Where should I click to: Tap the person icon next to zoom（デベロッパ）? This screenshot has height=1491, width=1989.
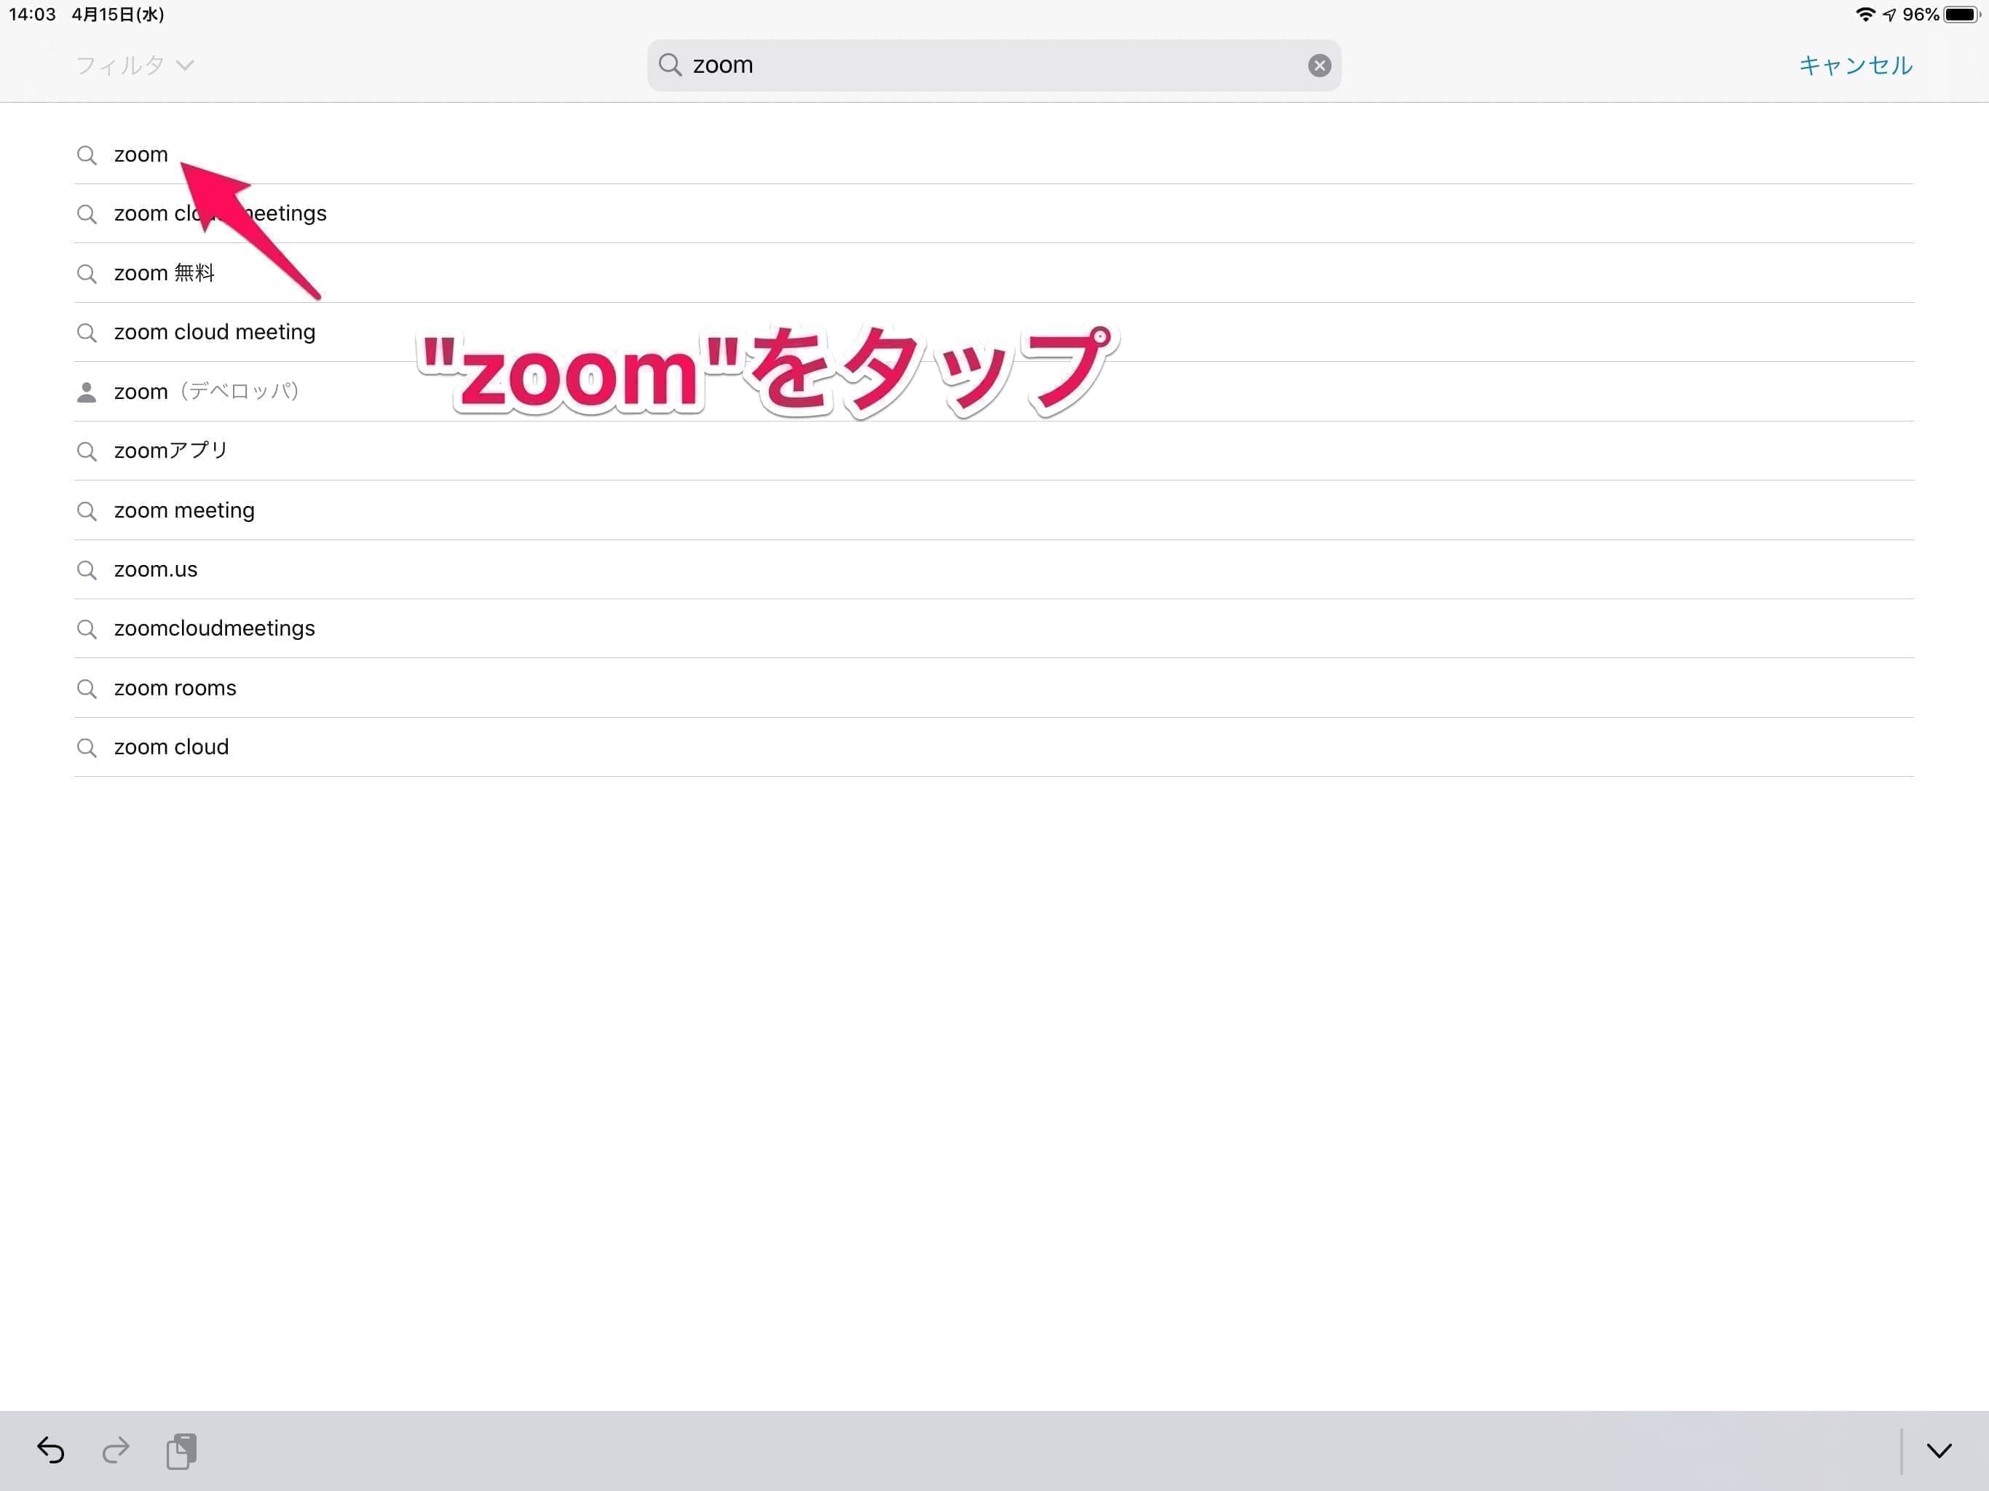point(87,391)
